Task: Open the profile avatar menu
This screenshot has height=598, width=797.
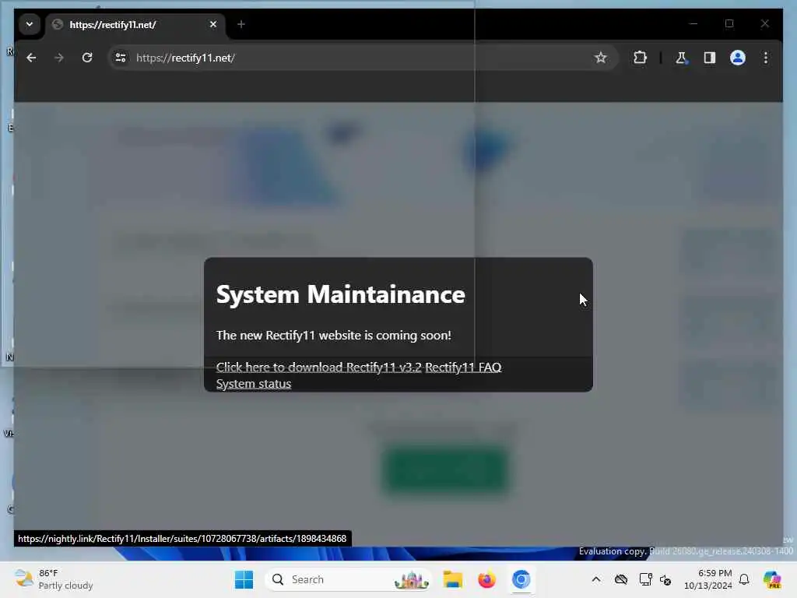Action: pyautogui.click(x=738, y=58)
